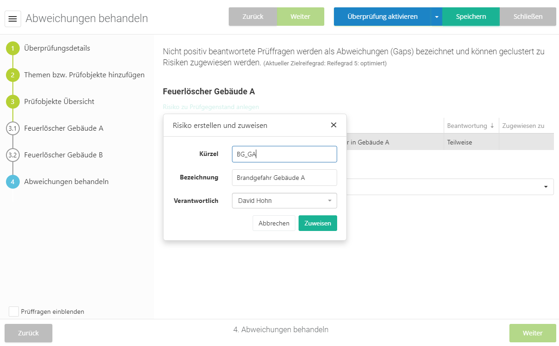Close the Risiko erstellen dialog
Image resolution: width=559 pixels, height=346 pixels.
[333, 125]
